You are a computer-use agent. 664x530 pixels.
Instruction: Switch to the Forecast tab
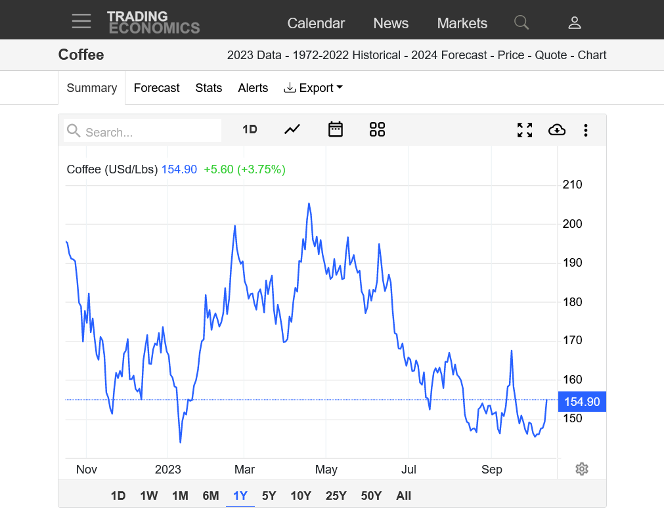click(156, 88)
